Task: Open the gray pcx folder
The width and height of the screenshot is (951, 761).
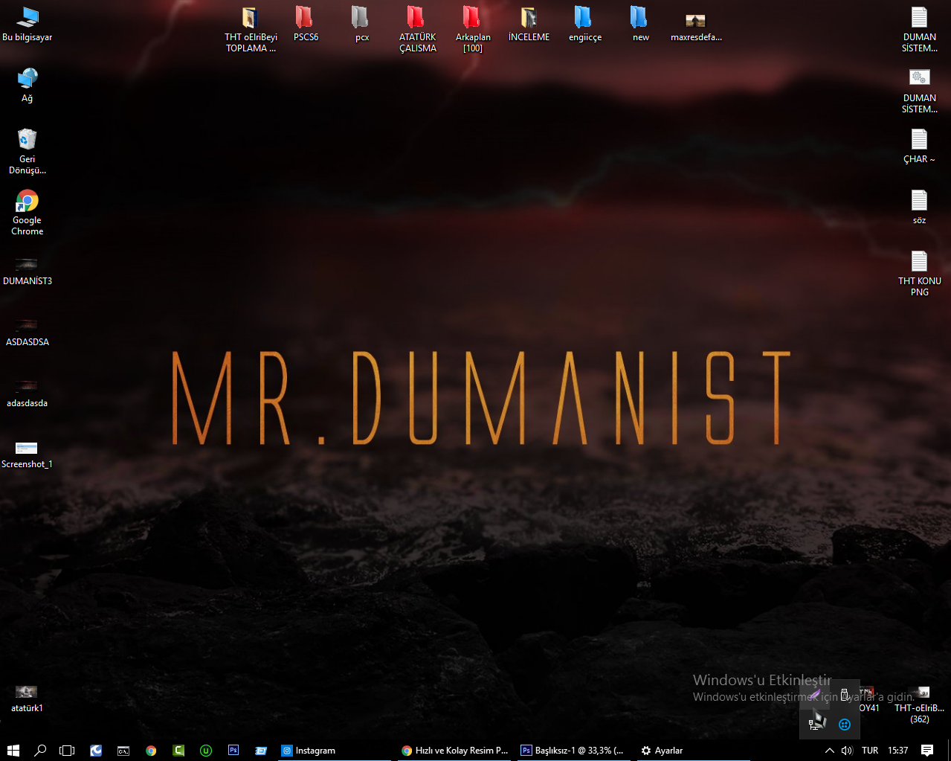Action: click(x=361, y=24)
